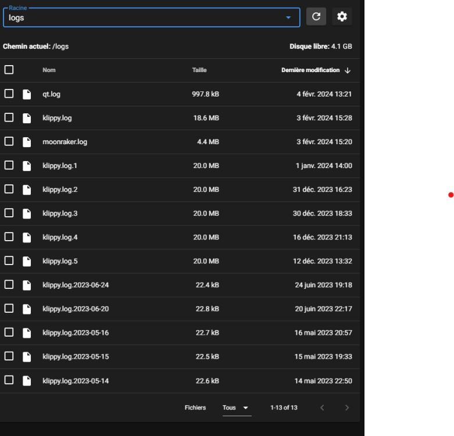Click the 997.8 kB size value

tap(205, 94)
